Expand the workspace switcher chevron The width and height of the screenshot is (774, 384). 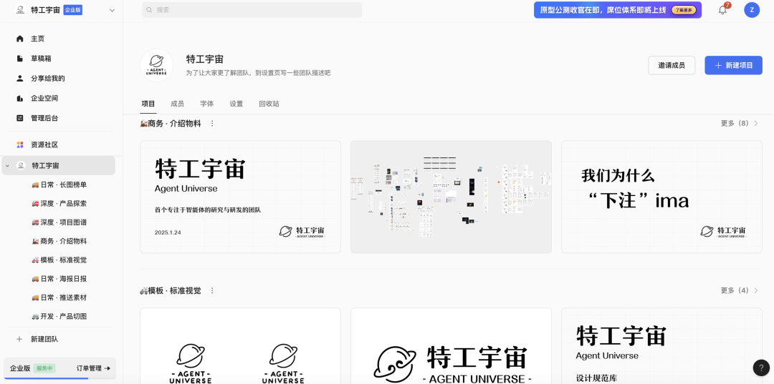tap(112, 10)
